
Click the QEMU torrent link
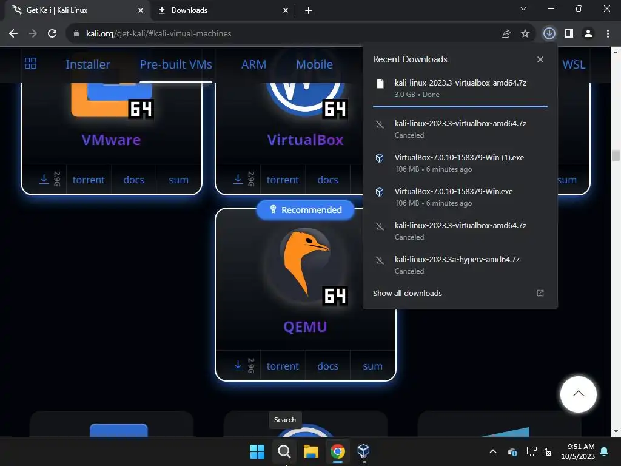[x=283, y=366]
